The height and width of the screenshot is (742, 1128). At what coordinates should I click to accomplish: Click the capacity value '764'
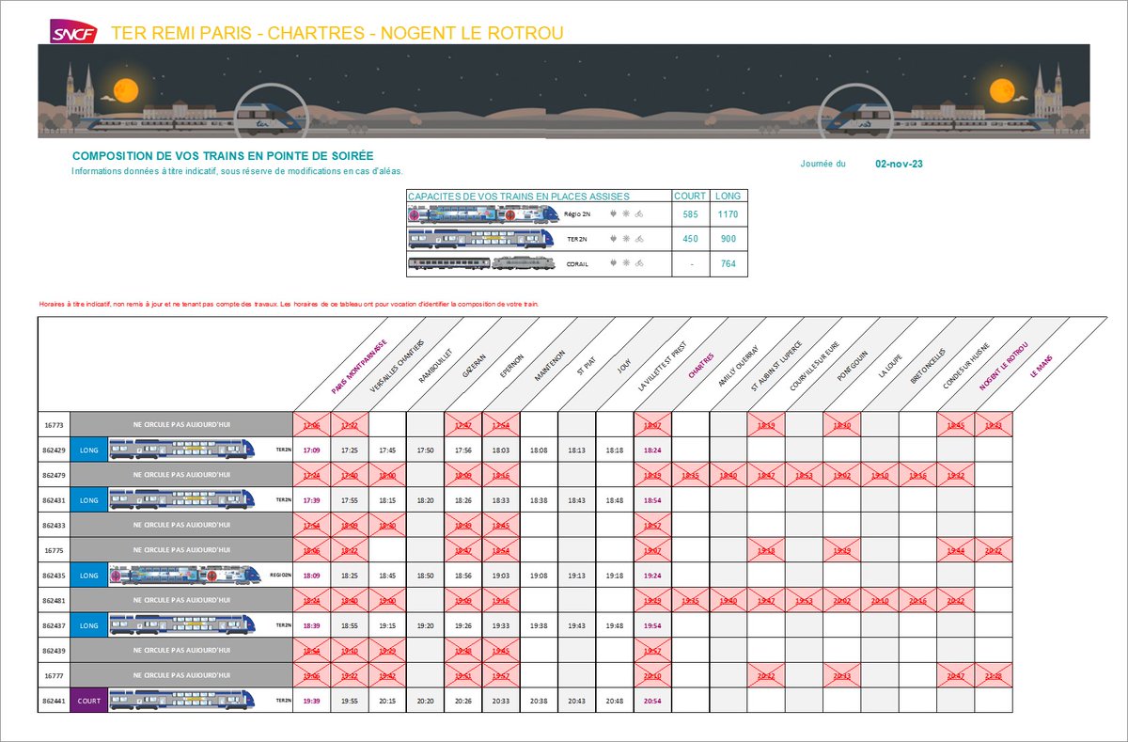728,263
